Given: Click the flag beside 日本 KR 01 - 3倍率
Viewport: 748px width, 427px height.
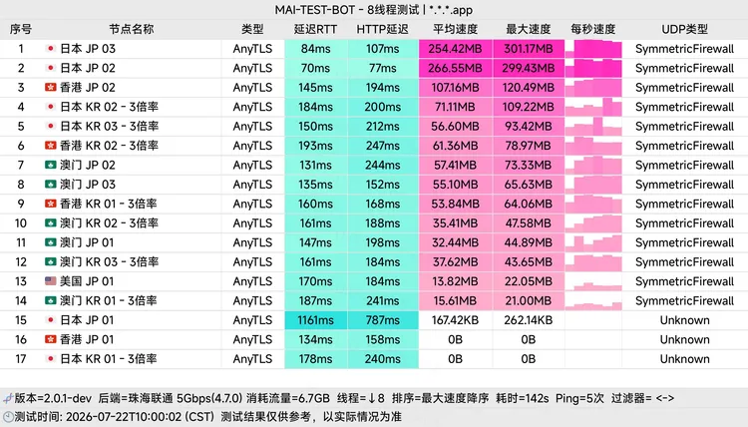Looking at the screenshot, I should pos(51,359).
